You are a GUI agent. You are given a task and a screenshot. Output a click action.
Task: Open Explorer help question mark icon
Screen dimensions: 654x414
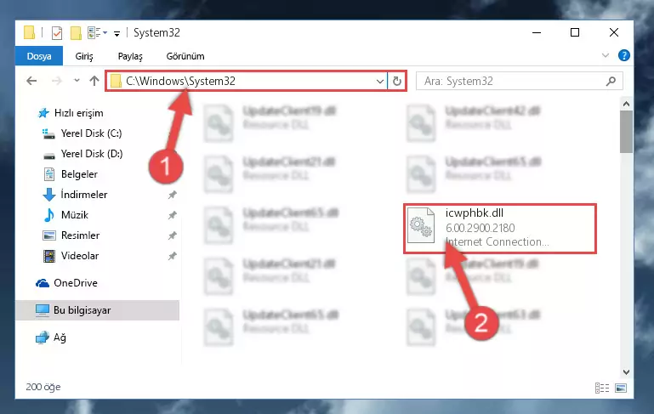[624, 55]
